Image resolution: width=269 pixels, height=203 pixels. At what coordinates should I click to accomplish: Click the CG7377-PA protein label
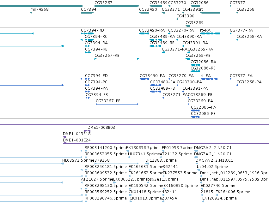pyautogui.click(x=241, y=76)
